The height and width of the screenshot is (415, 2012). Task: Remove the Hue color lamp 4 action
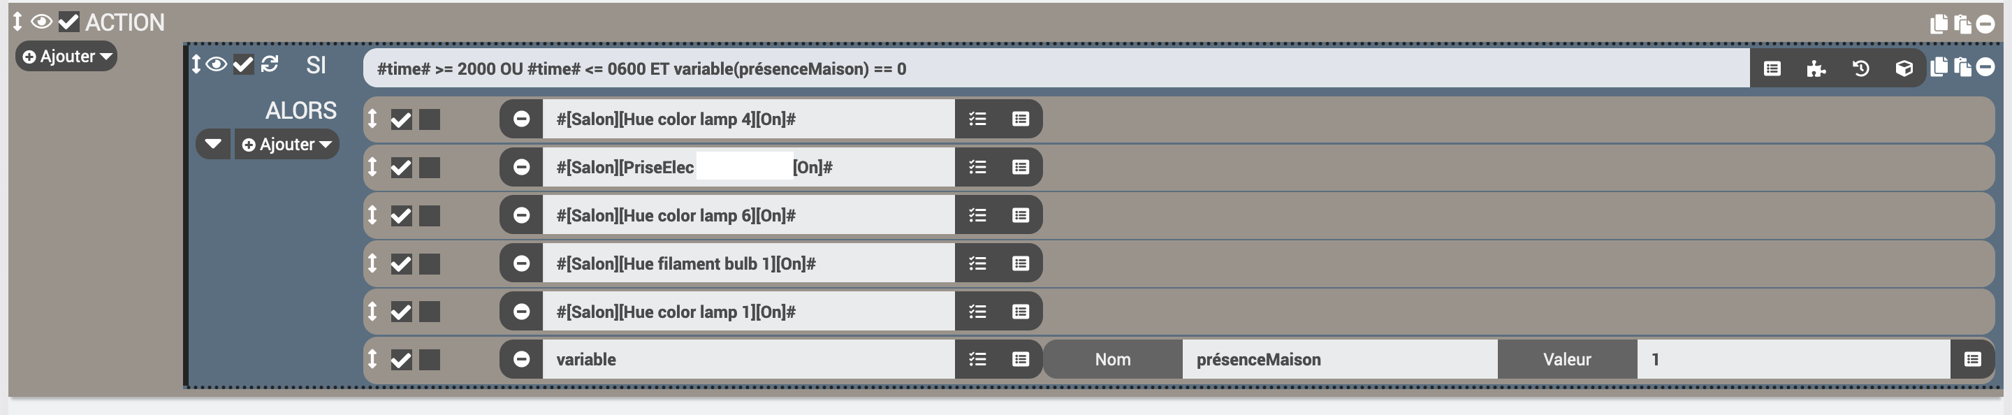[522, 119]
